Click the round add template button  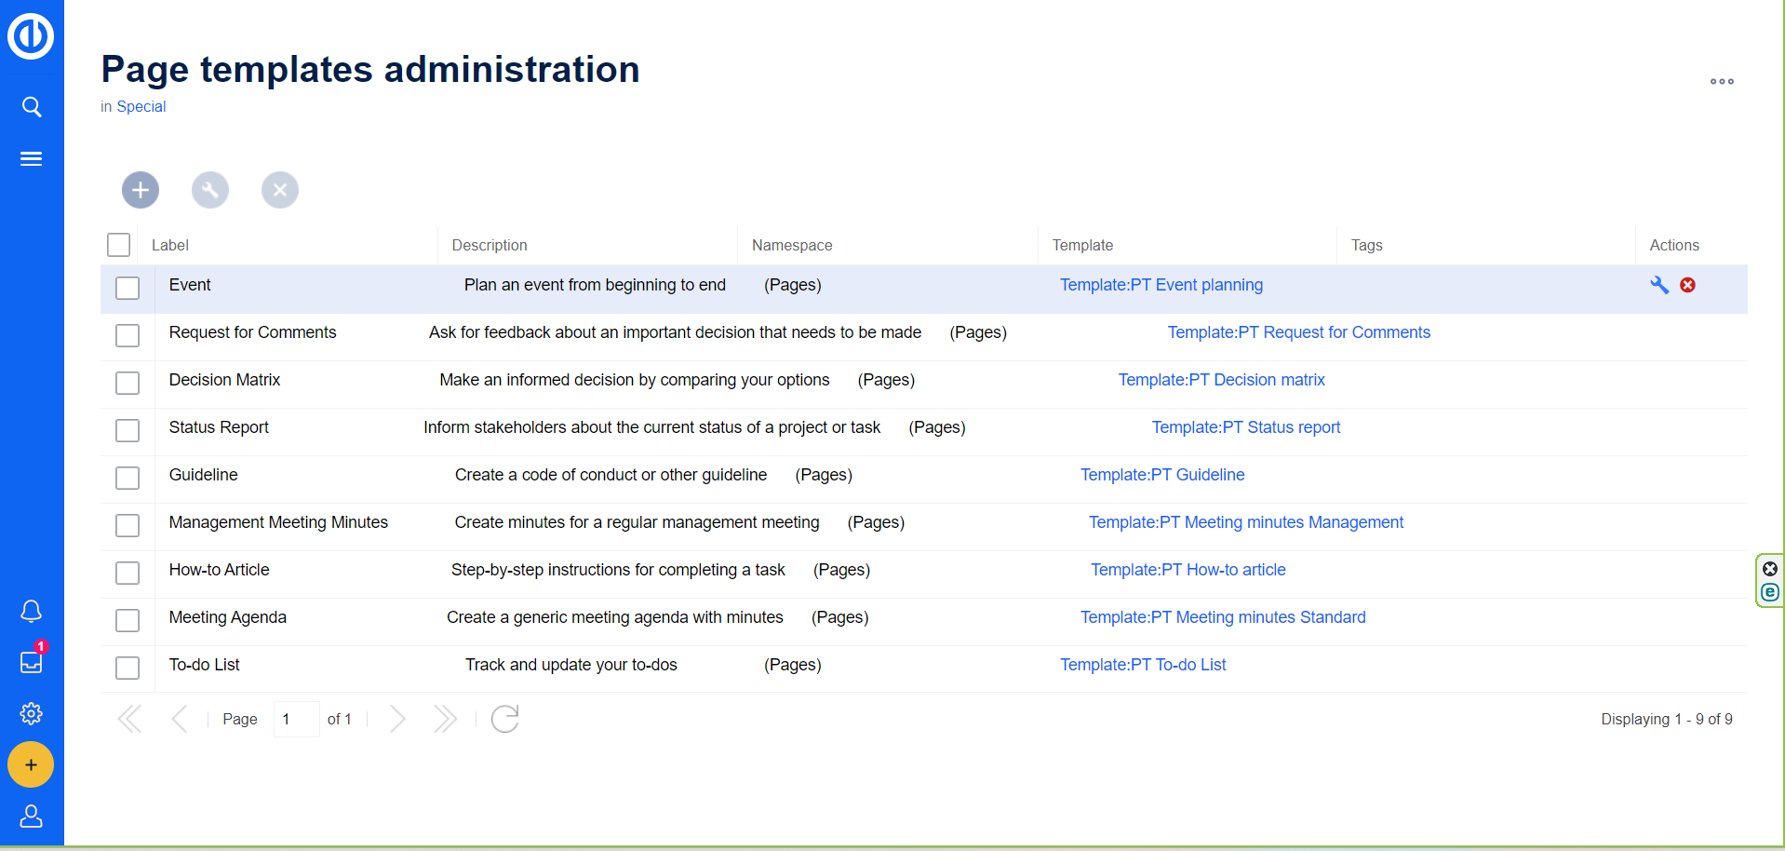pyautogui.click(x=141, y=190)
